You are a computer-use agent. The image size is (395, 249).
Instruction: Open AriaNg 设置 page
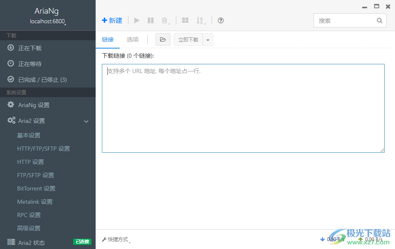(x=48, y=105)
